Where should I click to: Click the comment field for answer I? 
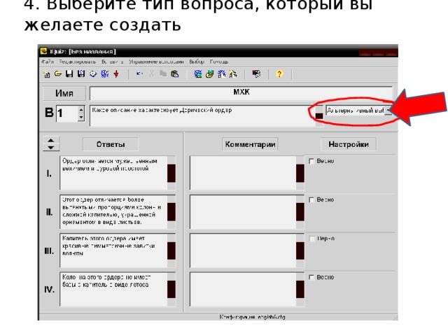tap(243, 173)
